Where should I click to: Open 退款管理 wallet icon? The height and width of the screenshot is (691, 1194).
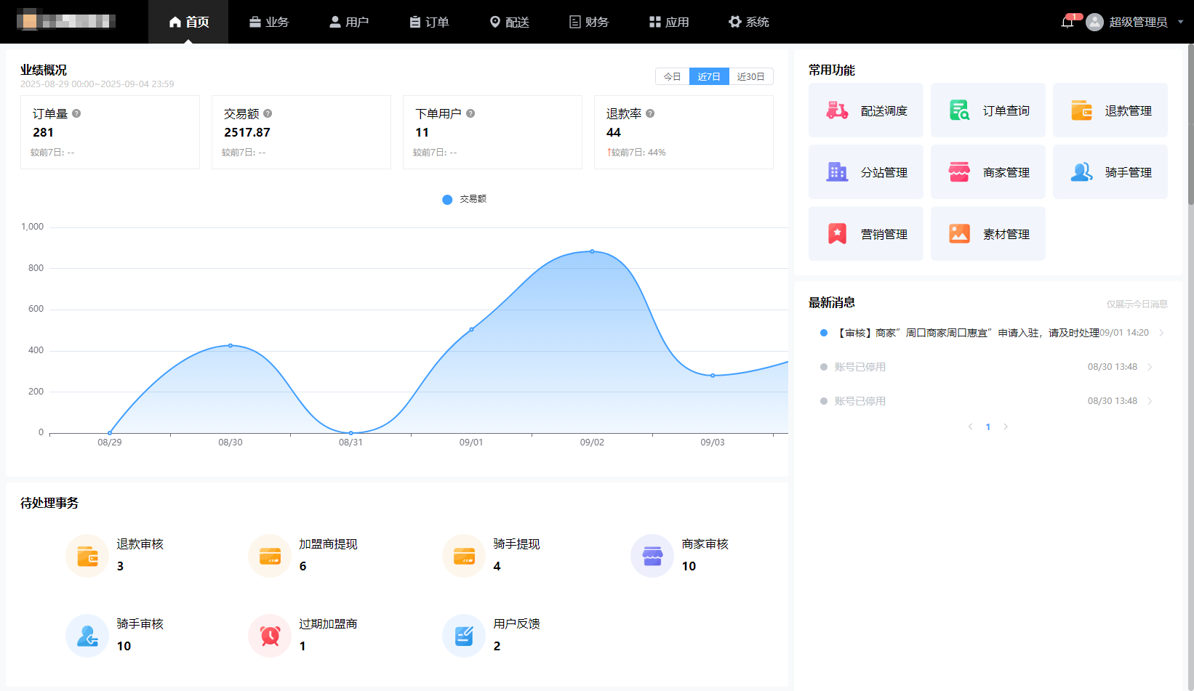(1081, 110)
